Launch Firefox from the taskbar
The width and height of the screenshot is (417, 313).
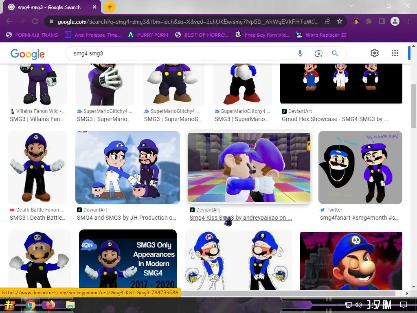(50, 304)
